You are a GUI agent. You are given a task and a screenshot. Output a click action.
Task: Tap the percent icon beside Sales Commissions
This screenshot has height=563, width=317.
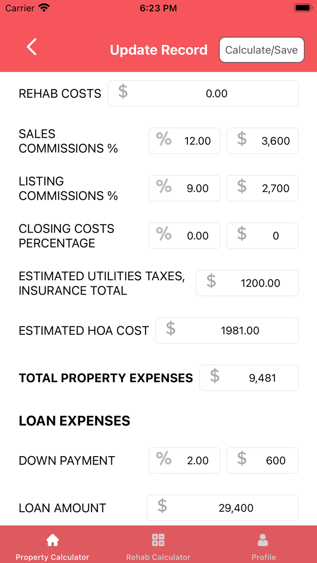(x=163, y=141)
